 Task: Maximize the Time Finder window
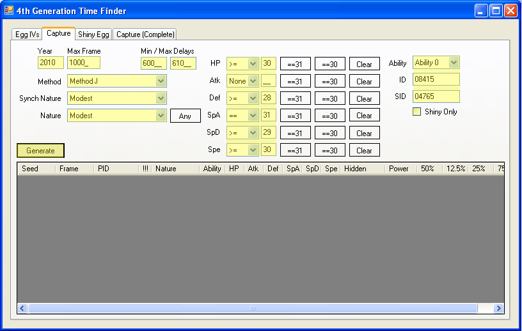[496, 11]
